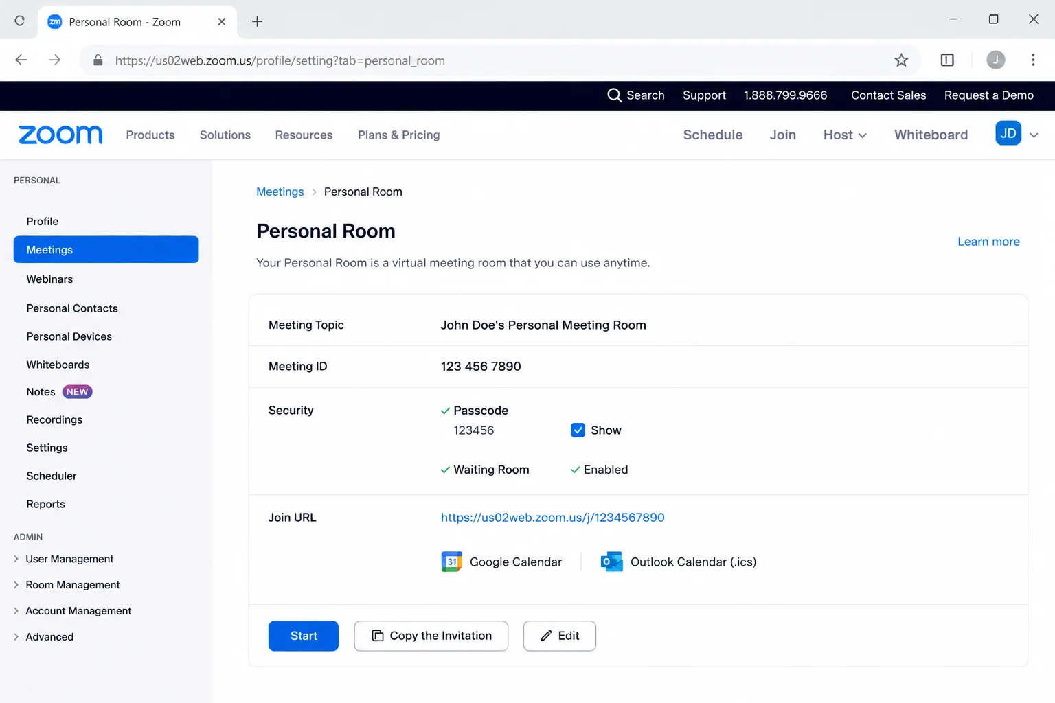Viewport: 1055px width, 703px height.
Task: Click the Edit button
Action: [560, 636]
